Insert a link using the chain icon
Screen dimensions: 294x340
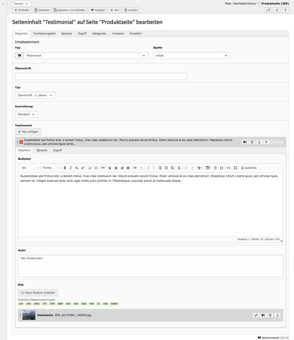(x=135, y=168)
